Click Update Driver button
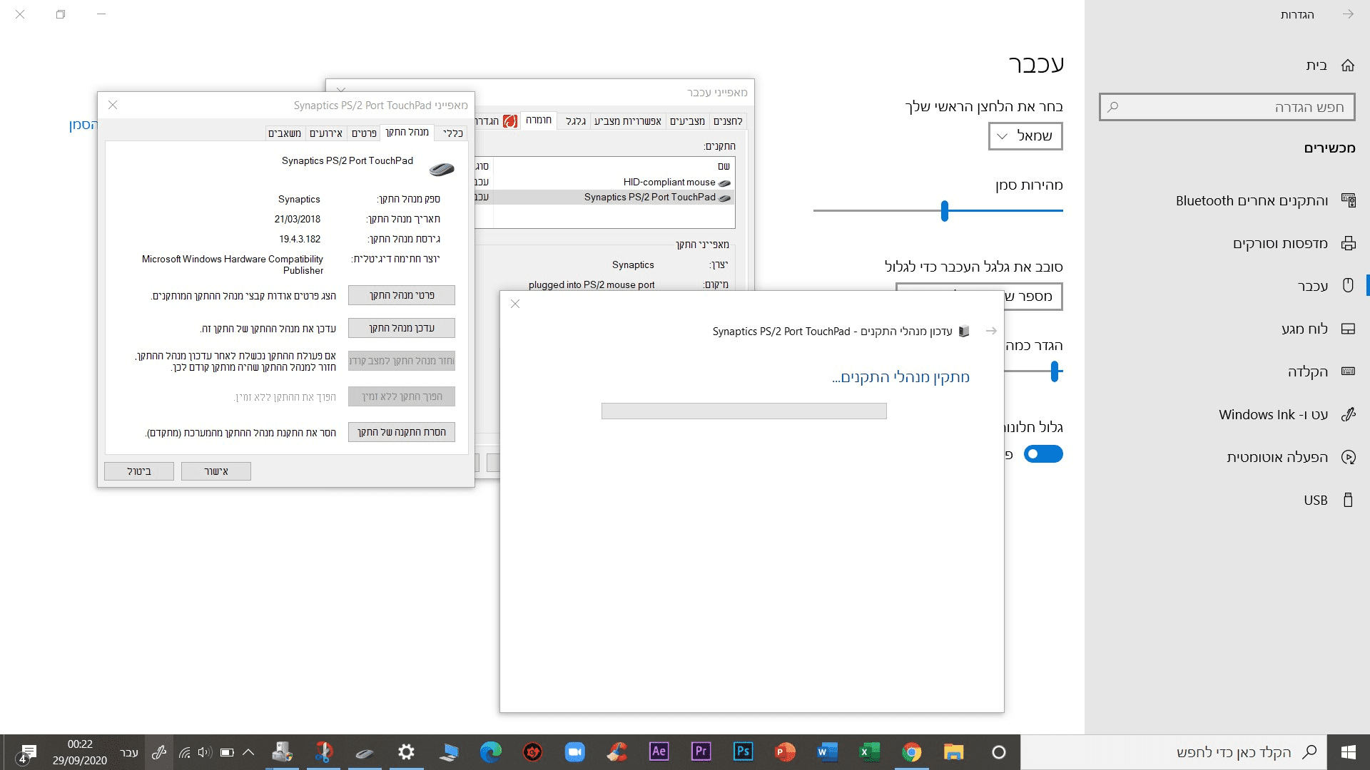1370x770 pixels. 401,328
